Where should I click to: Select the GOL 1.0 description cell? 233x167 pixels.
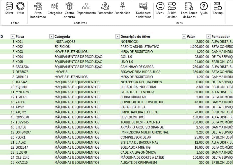[153, 57]
